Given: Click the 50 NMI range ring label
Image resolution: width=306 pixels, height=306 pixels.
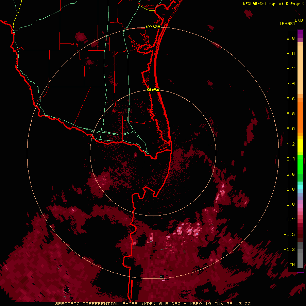Looking at the screenshot, I should click(153, 90).
